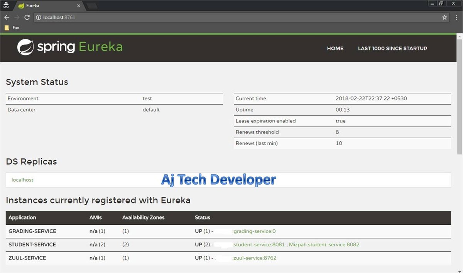Open LAST 1000 SINCE STARTUP view

(392, 48)
